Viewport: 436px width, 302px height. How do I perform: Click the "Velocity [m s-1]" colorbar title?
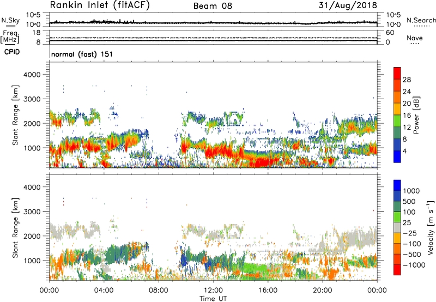pyautogui.click(x=431, y=227)
